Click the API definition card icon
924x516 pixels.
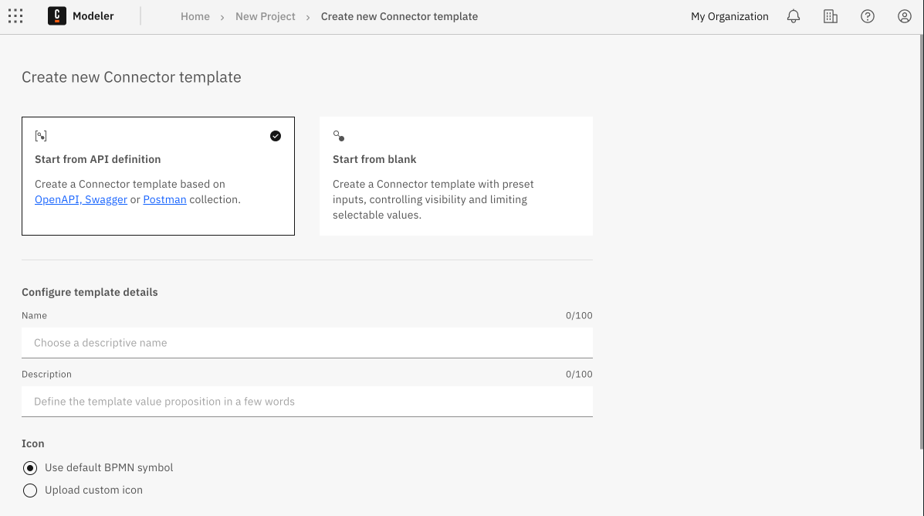click(40, 135)
